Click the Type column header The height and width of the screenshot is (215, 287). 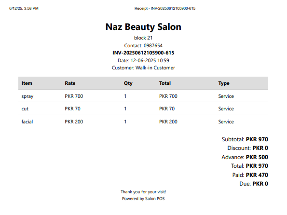point(224,83)
